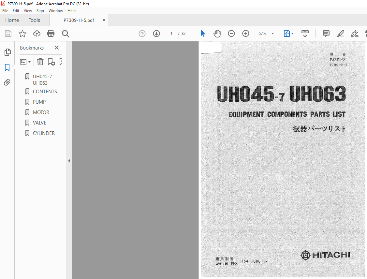Open the Edit menu
The width and height of the screenshot is (367, 279).
tap(16, 11)
